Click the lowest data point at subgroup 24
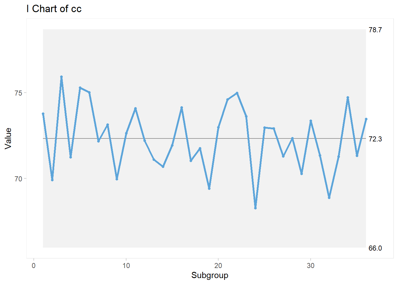 [x=255, y=208]
